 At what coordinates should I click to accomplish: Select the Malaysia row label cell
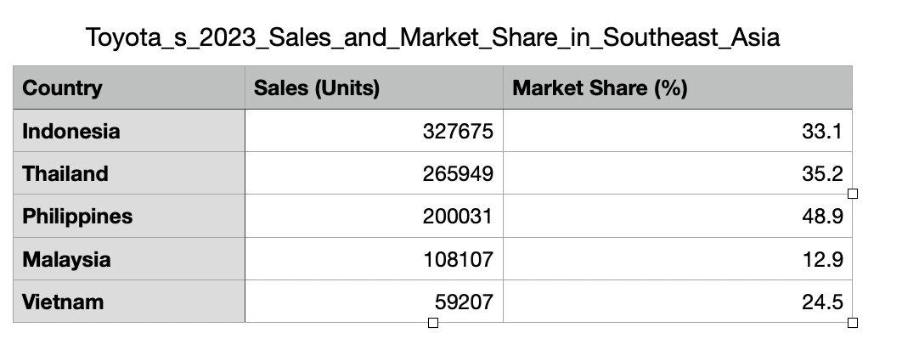pos(128,259)
